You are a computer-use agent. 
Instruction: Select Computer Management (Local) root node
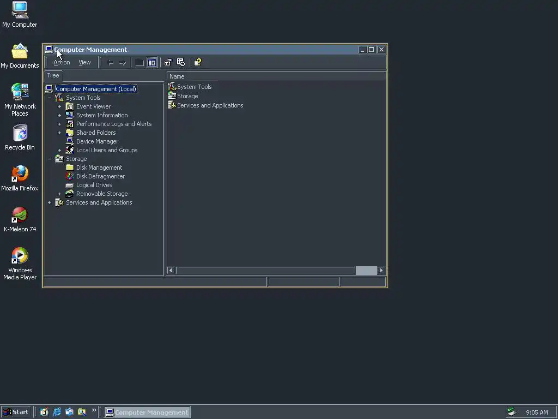pyautogui.click(x=96, y=89)
